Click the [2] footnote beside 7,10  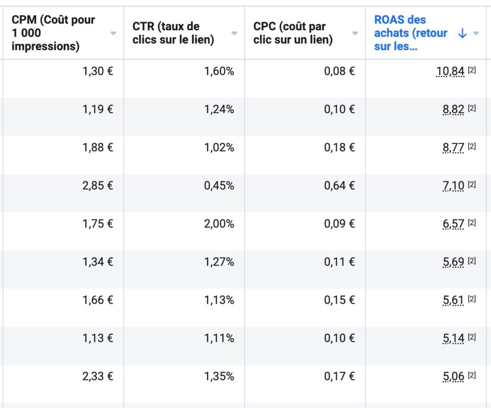pos(472,184)
